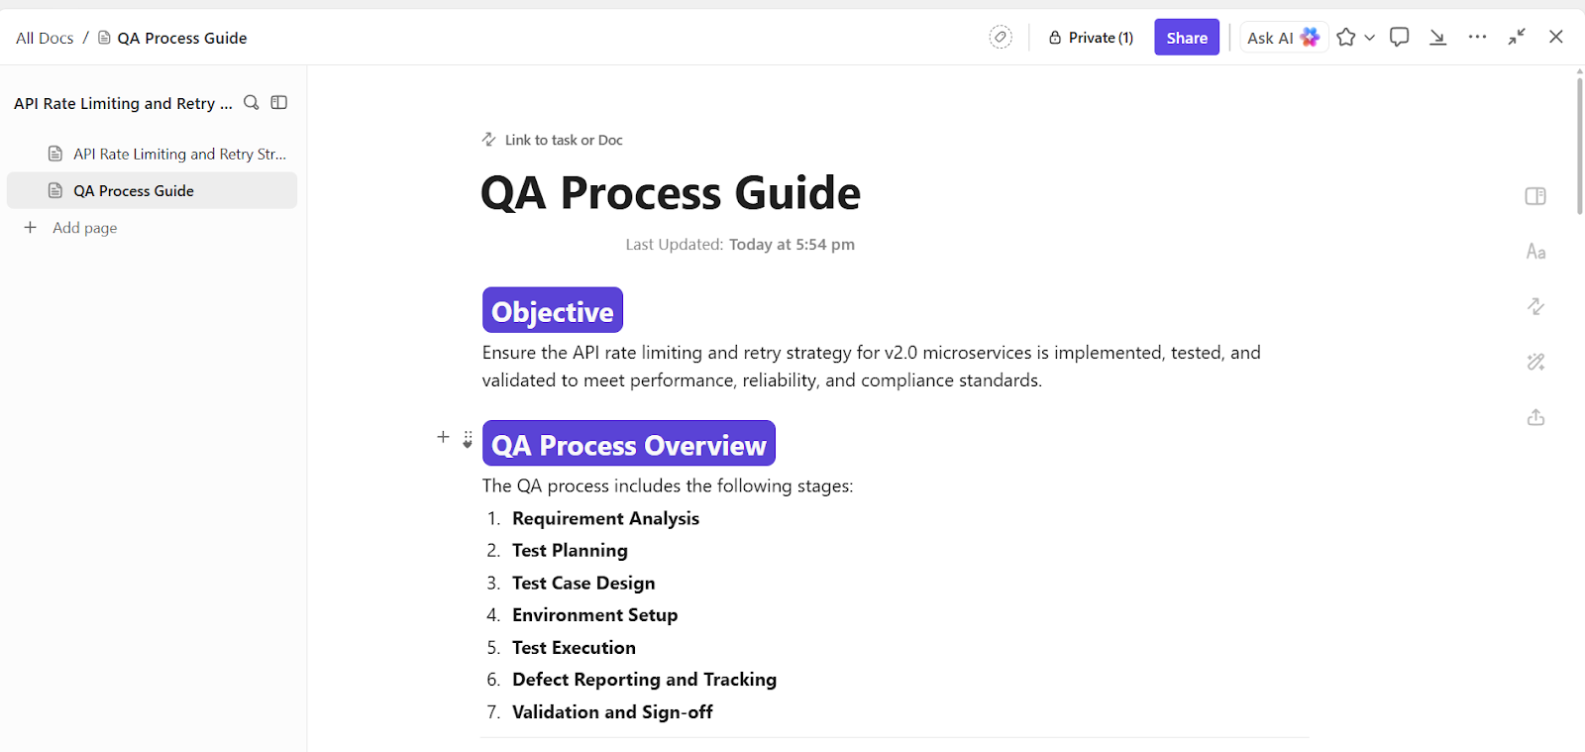Viewport: 1585px width, 752px height.
Task: Click the Ask AI button
Action: click(1283, 38)
